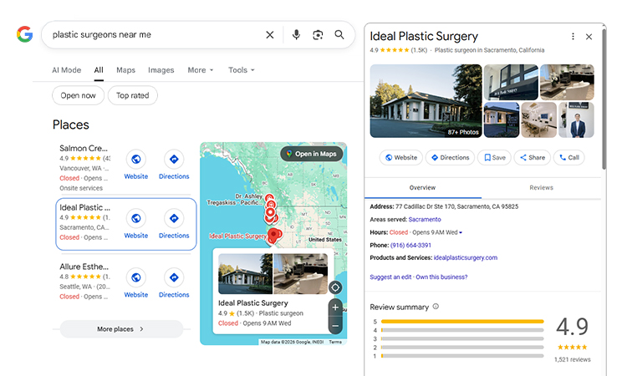Screen dimensions: 627x376
Task: Open Google Lens image search icon
Action: tap(318, 35)
